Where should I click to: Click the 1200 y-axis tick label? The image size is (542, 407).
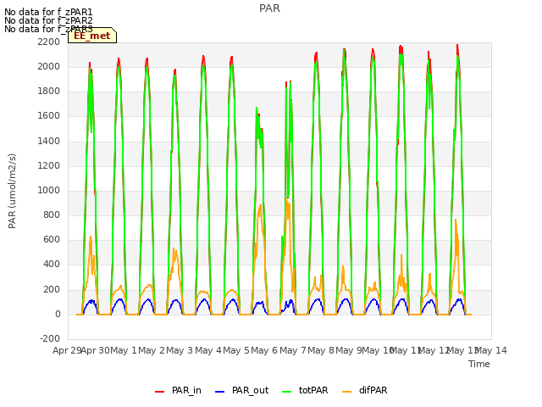(x=49, y=166)
